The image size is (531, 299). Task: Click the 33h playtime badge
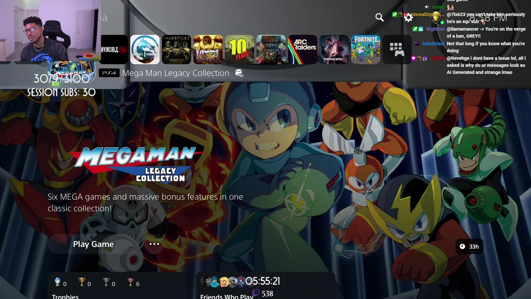click(470, 247)
